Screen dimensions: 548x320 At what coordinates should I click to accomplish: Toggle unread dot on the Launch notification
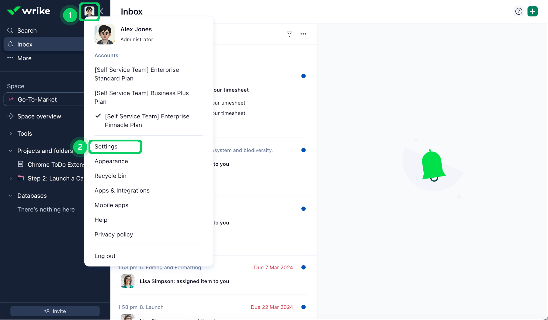coord(303,307)
